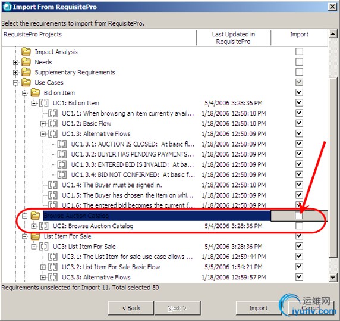Click the requirement icon for UC3: List Item For Sale

pos(44,247)
